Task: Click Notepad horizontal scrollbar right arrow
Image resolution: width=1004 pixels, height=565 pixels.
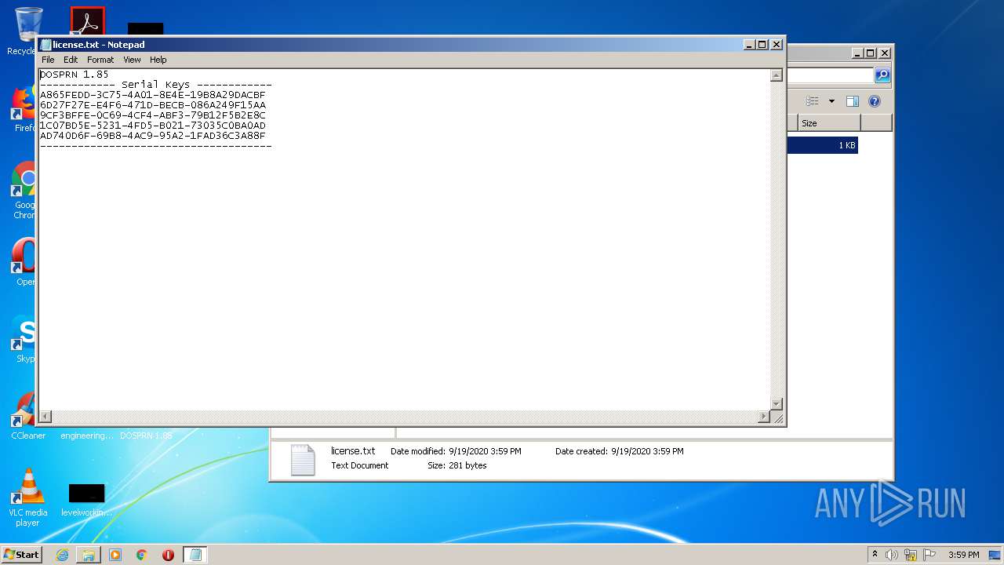Action: (x=764, y=417)
